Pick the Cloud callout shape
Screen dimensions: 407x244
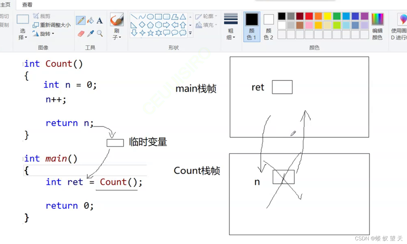tap(183, 33)
